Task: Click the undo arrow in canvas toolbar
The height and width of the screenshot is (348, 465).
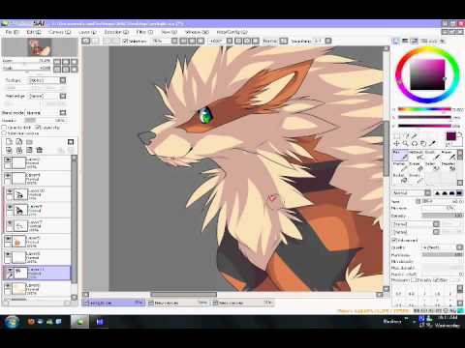Action: [x=86, y=41]
